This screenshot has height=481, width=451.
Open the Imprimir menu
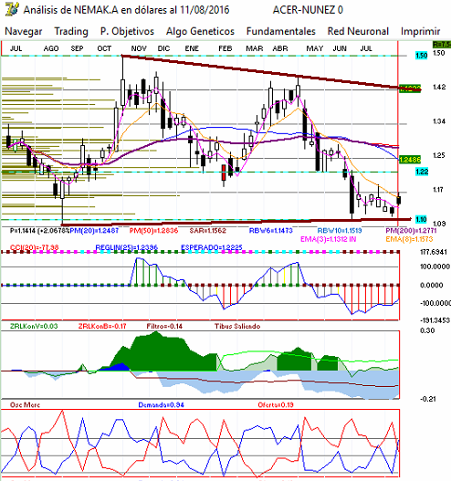pos(420,31)
